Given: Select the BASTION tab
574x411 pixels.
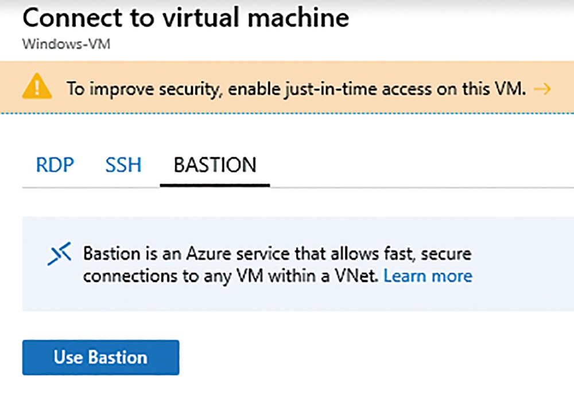Looking at the screenshot, I should coord(215,165).
